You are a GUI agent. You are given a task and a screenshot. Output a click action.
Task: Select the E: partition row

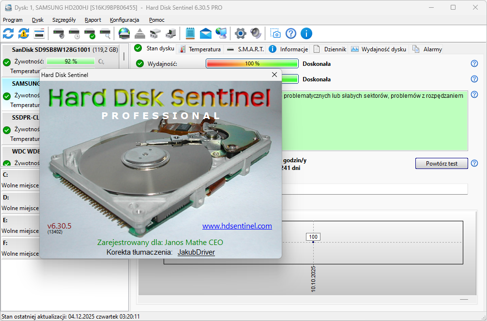[x=20, y=225]
